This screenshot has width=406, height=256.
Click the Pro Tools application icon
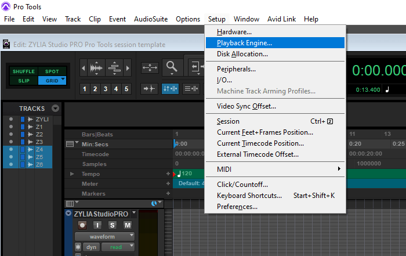6,6
